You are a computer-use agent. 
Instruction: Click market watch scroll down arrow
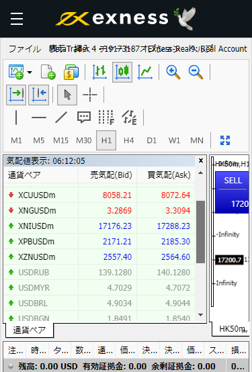201,315
